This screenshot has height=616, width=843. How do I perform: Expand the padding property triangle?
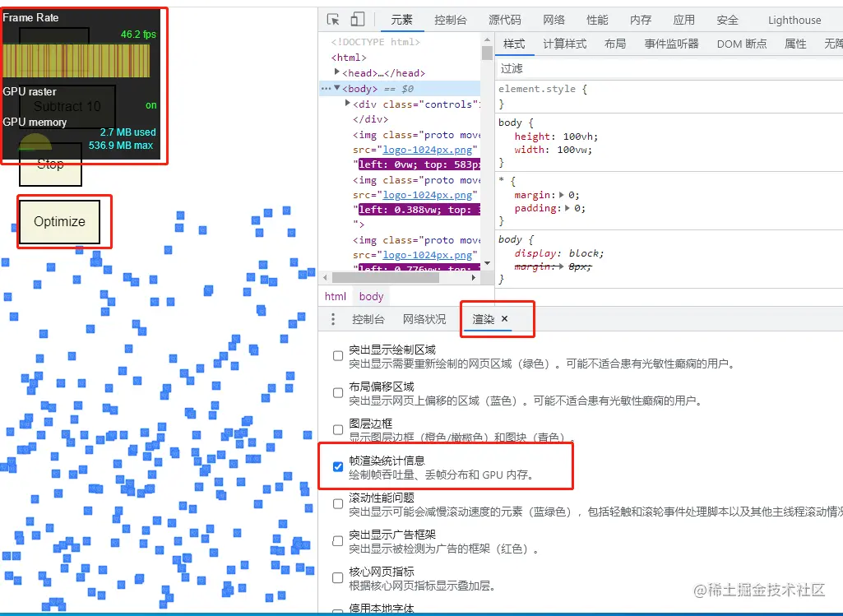pyautogui.click(x=567, y=208)
